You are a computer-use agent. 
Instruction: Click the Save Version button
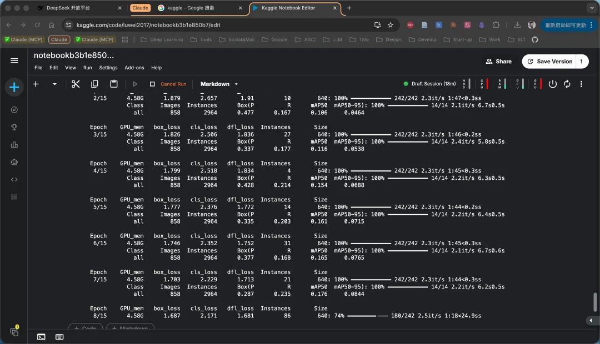click(549, 62)
